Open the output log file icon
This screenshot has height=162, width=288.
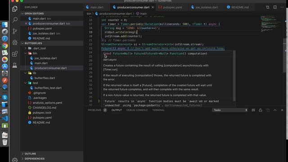coord(268,110)
